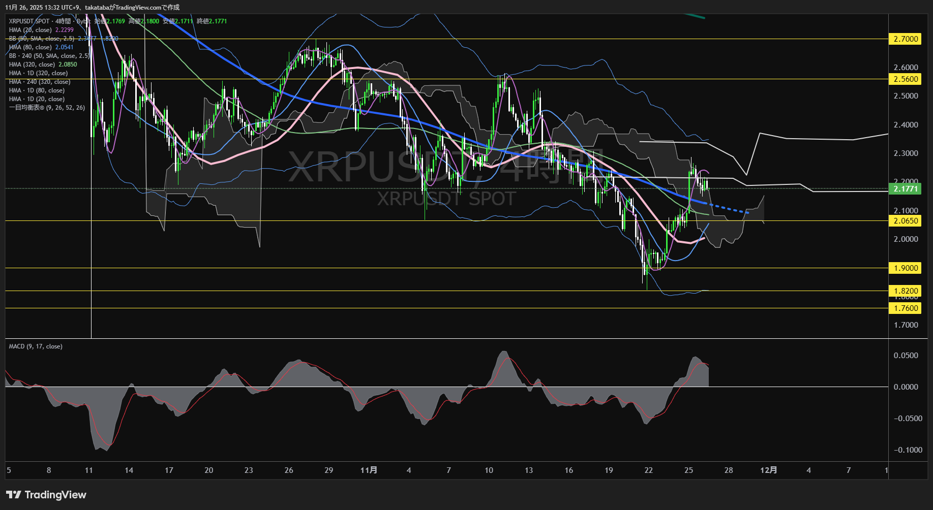Select the 2.5600 resistance label
The width and height of the screenshot is (933, 510).
coord(905,79)
